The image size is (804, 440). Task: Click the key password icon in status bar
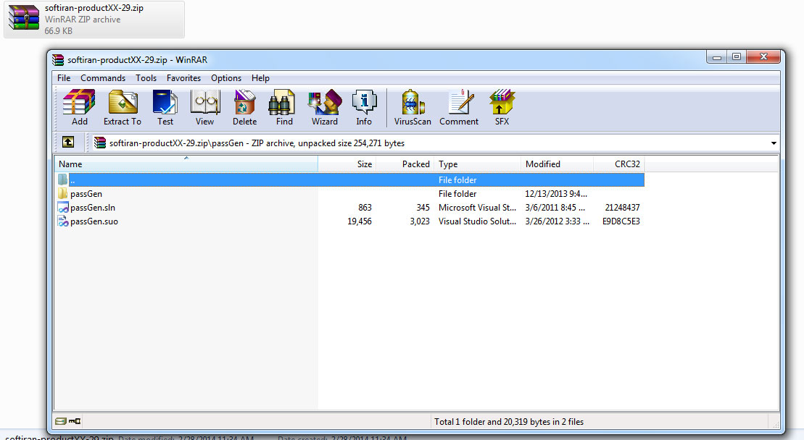75,421
